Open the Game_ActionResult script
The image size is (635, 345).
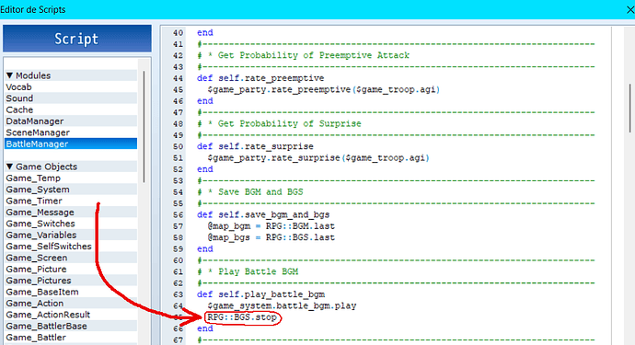[71, 315]
